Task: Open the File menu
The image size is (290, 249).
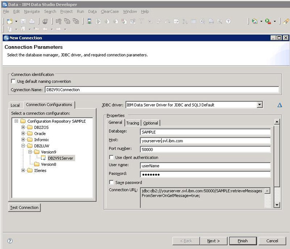Action: click(6, 12)
